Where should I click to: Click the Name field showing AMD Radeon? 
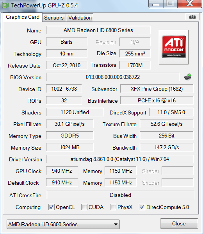(x=98, y=30)
